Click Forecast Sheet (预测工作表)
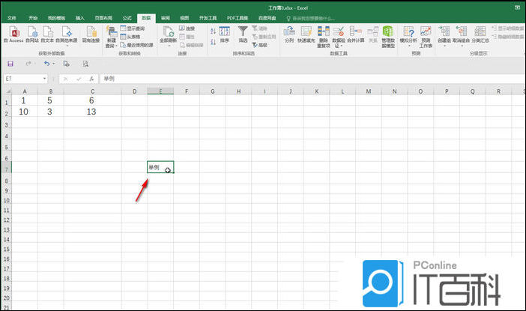 click(x=426, y=37)
